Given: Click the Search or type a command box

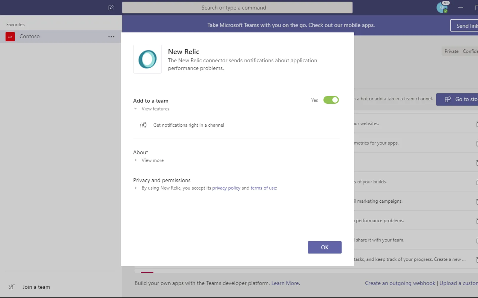Looking at the screenshot, I should 237,7.
